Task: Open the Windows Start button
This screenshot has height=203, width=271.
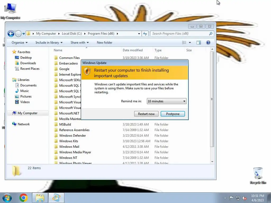Action: coord(7,198)
